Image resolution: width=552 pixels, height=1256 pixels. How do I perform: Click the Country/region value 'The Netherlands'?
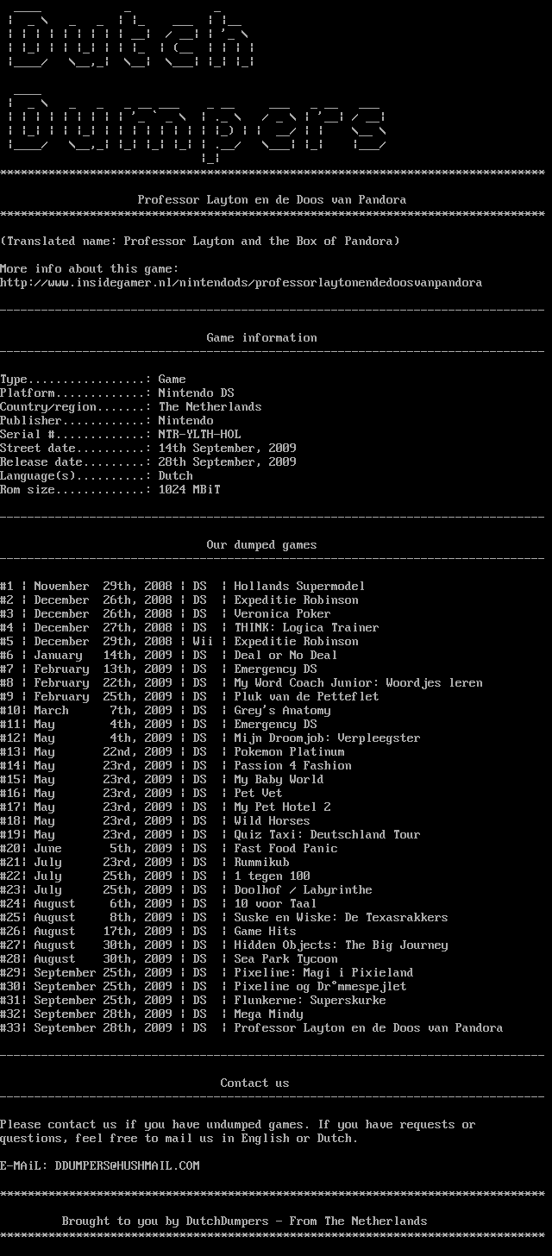(210, 407)
